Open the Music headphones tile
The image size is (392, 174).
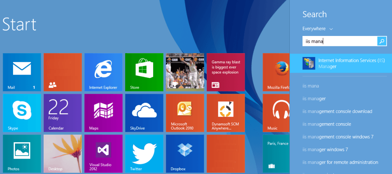click(x=276, y=113)
